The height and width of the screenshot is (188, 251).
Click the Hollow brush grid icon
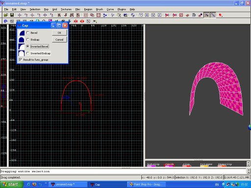[86, 15]
